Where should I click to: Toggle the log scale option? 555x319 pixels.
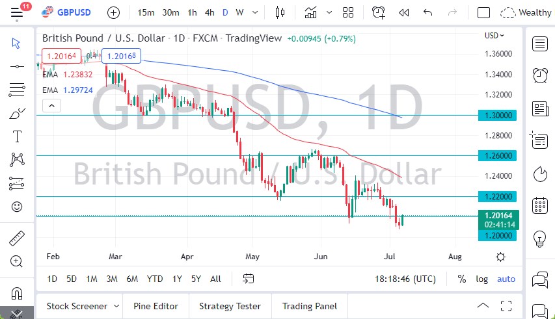(x=481, y=279)
